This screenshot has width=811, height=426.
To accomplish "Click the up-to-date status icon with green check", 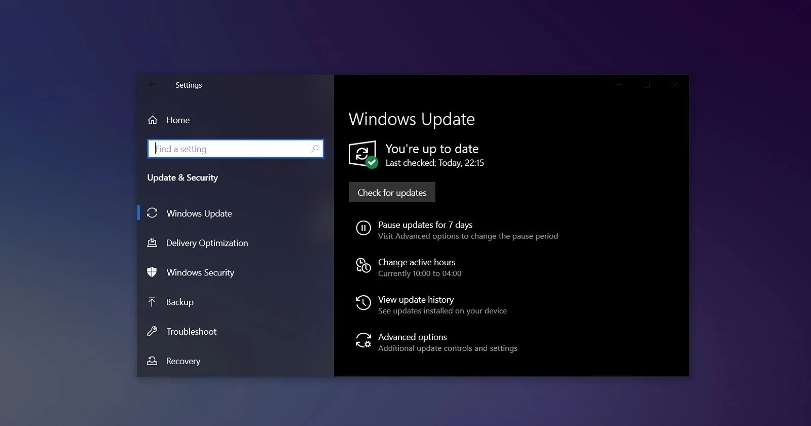I will pos(363,154).
